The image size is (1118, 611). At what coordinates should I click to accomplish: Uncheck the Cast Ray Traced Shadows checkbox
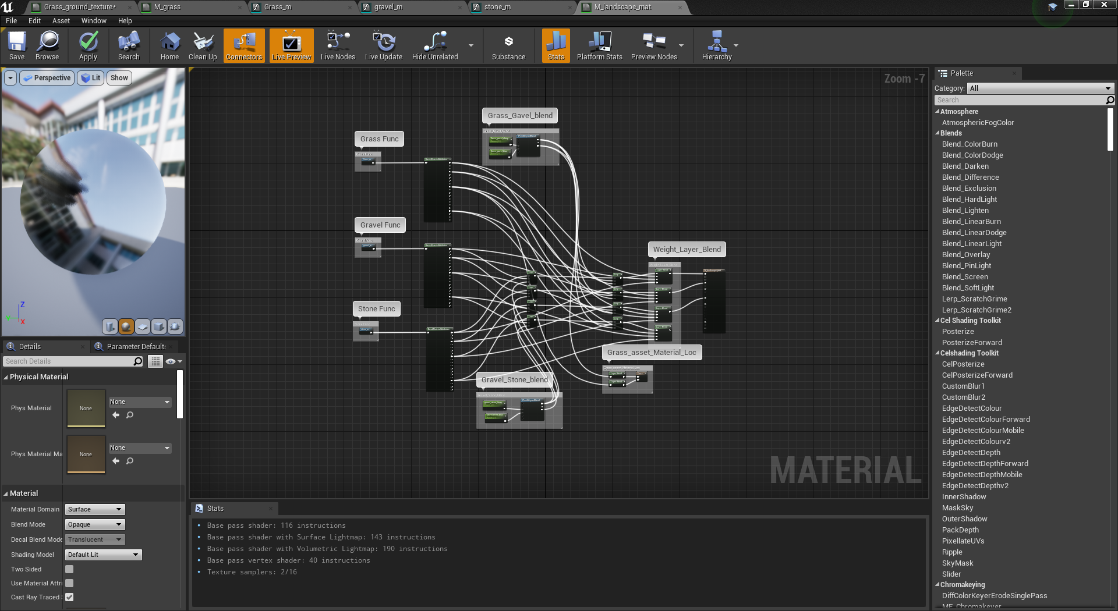[69, 597]
